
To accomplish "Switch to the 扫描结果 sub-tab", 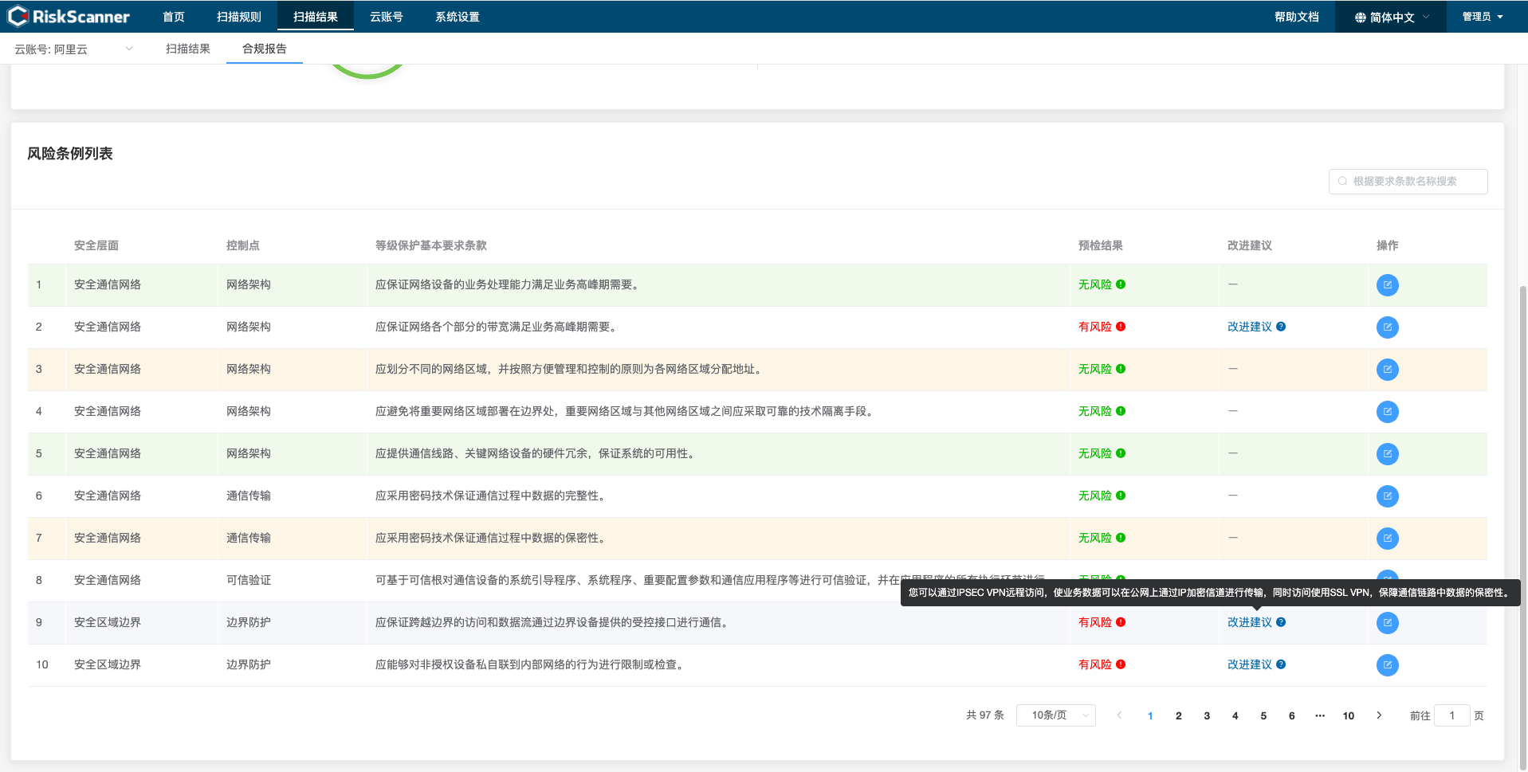I will coord(188,49).
